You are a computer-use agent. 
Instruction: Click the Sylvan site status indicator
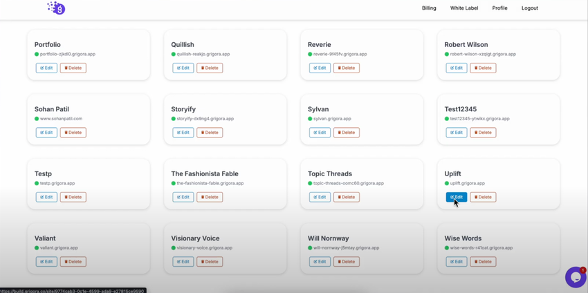tap(310, 119)
